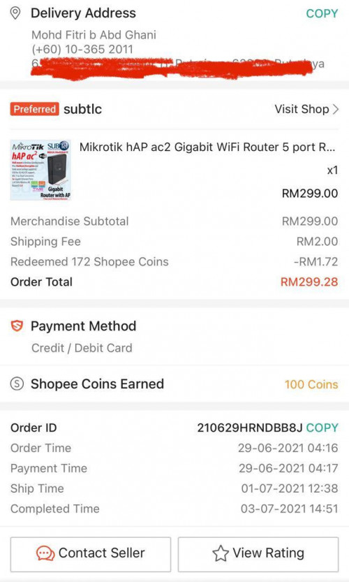This screenshot has height=582, width=349.
Task: Tap the Shopee shield payment icon
Action: [17, 326]
